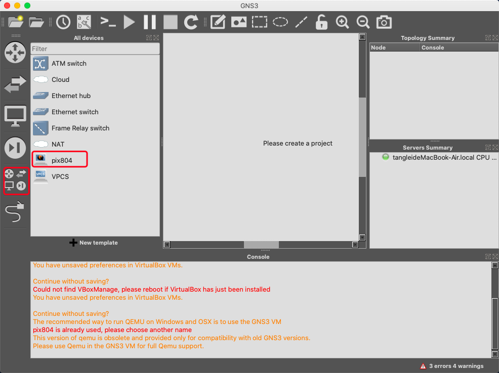Close the All devices panel
This screenshot has height=373, width=499.
(156, 38)
